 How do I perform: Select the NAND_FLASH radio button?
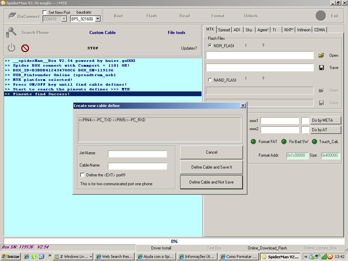pyautogui.click(x=210, y=80)
